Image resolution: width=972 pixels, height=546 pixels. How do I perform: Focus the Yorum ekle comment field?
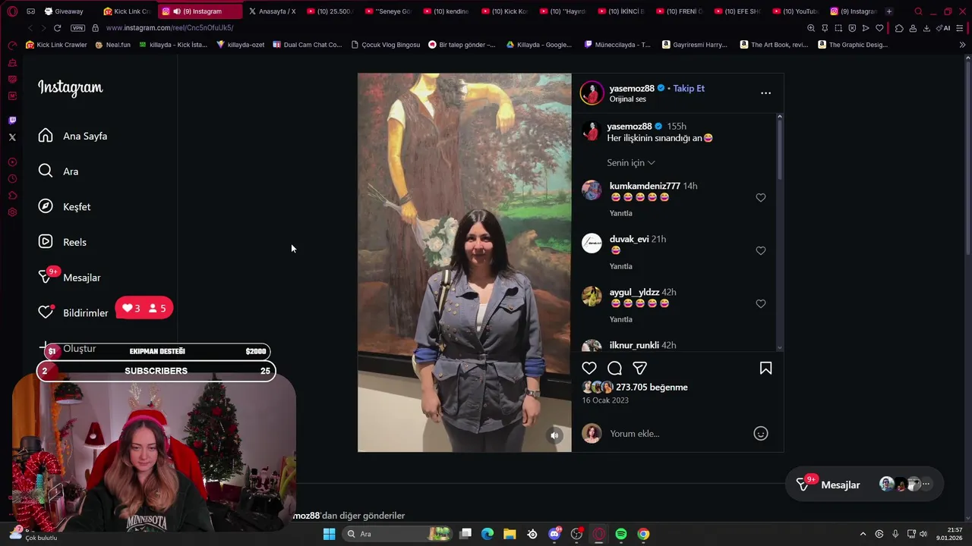tap(676, 434)
